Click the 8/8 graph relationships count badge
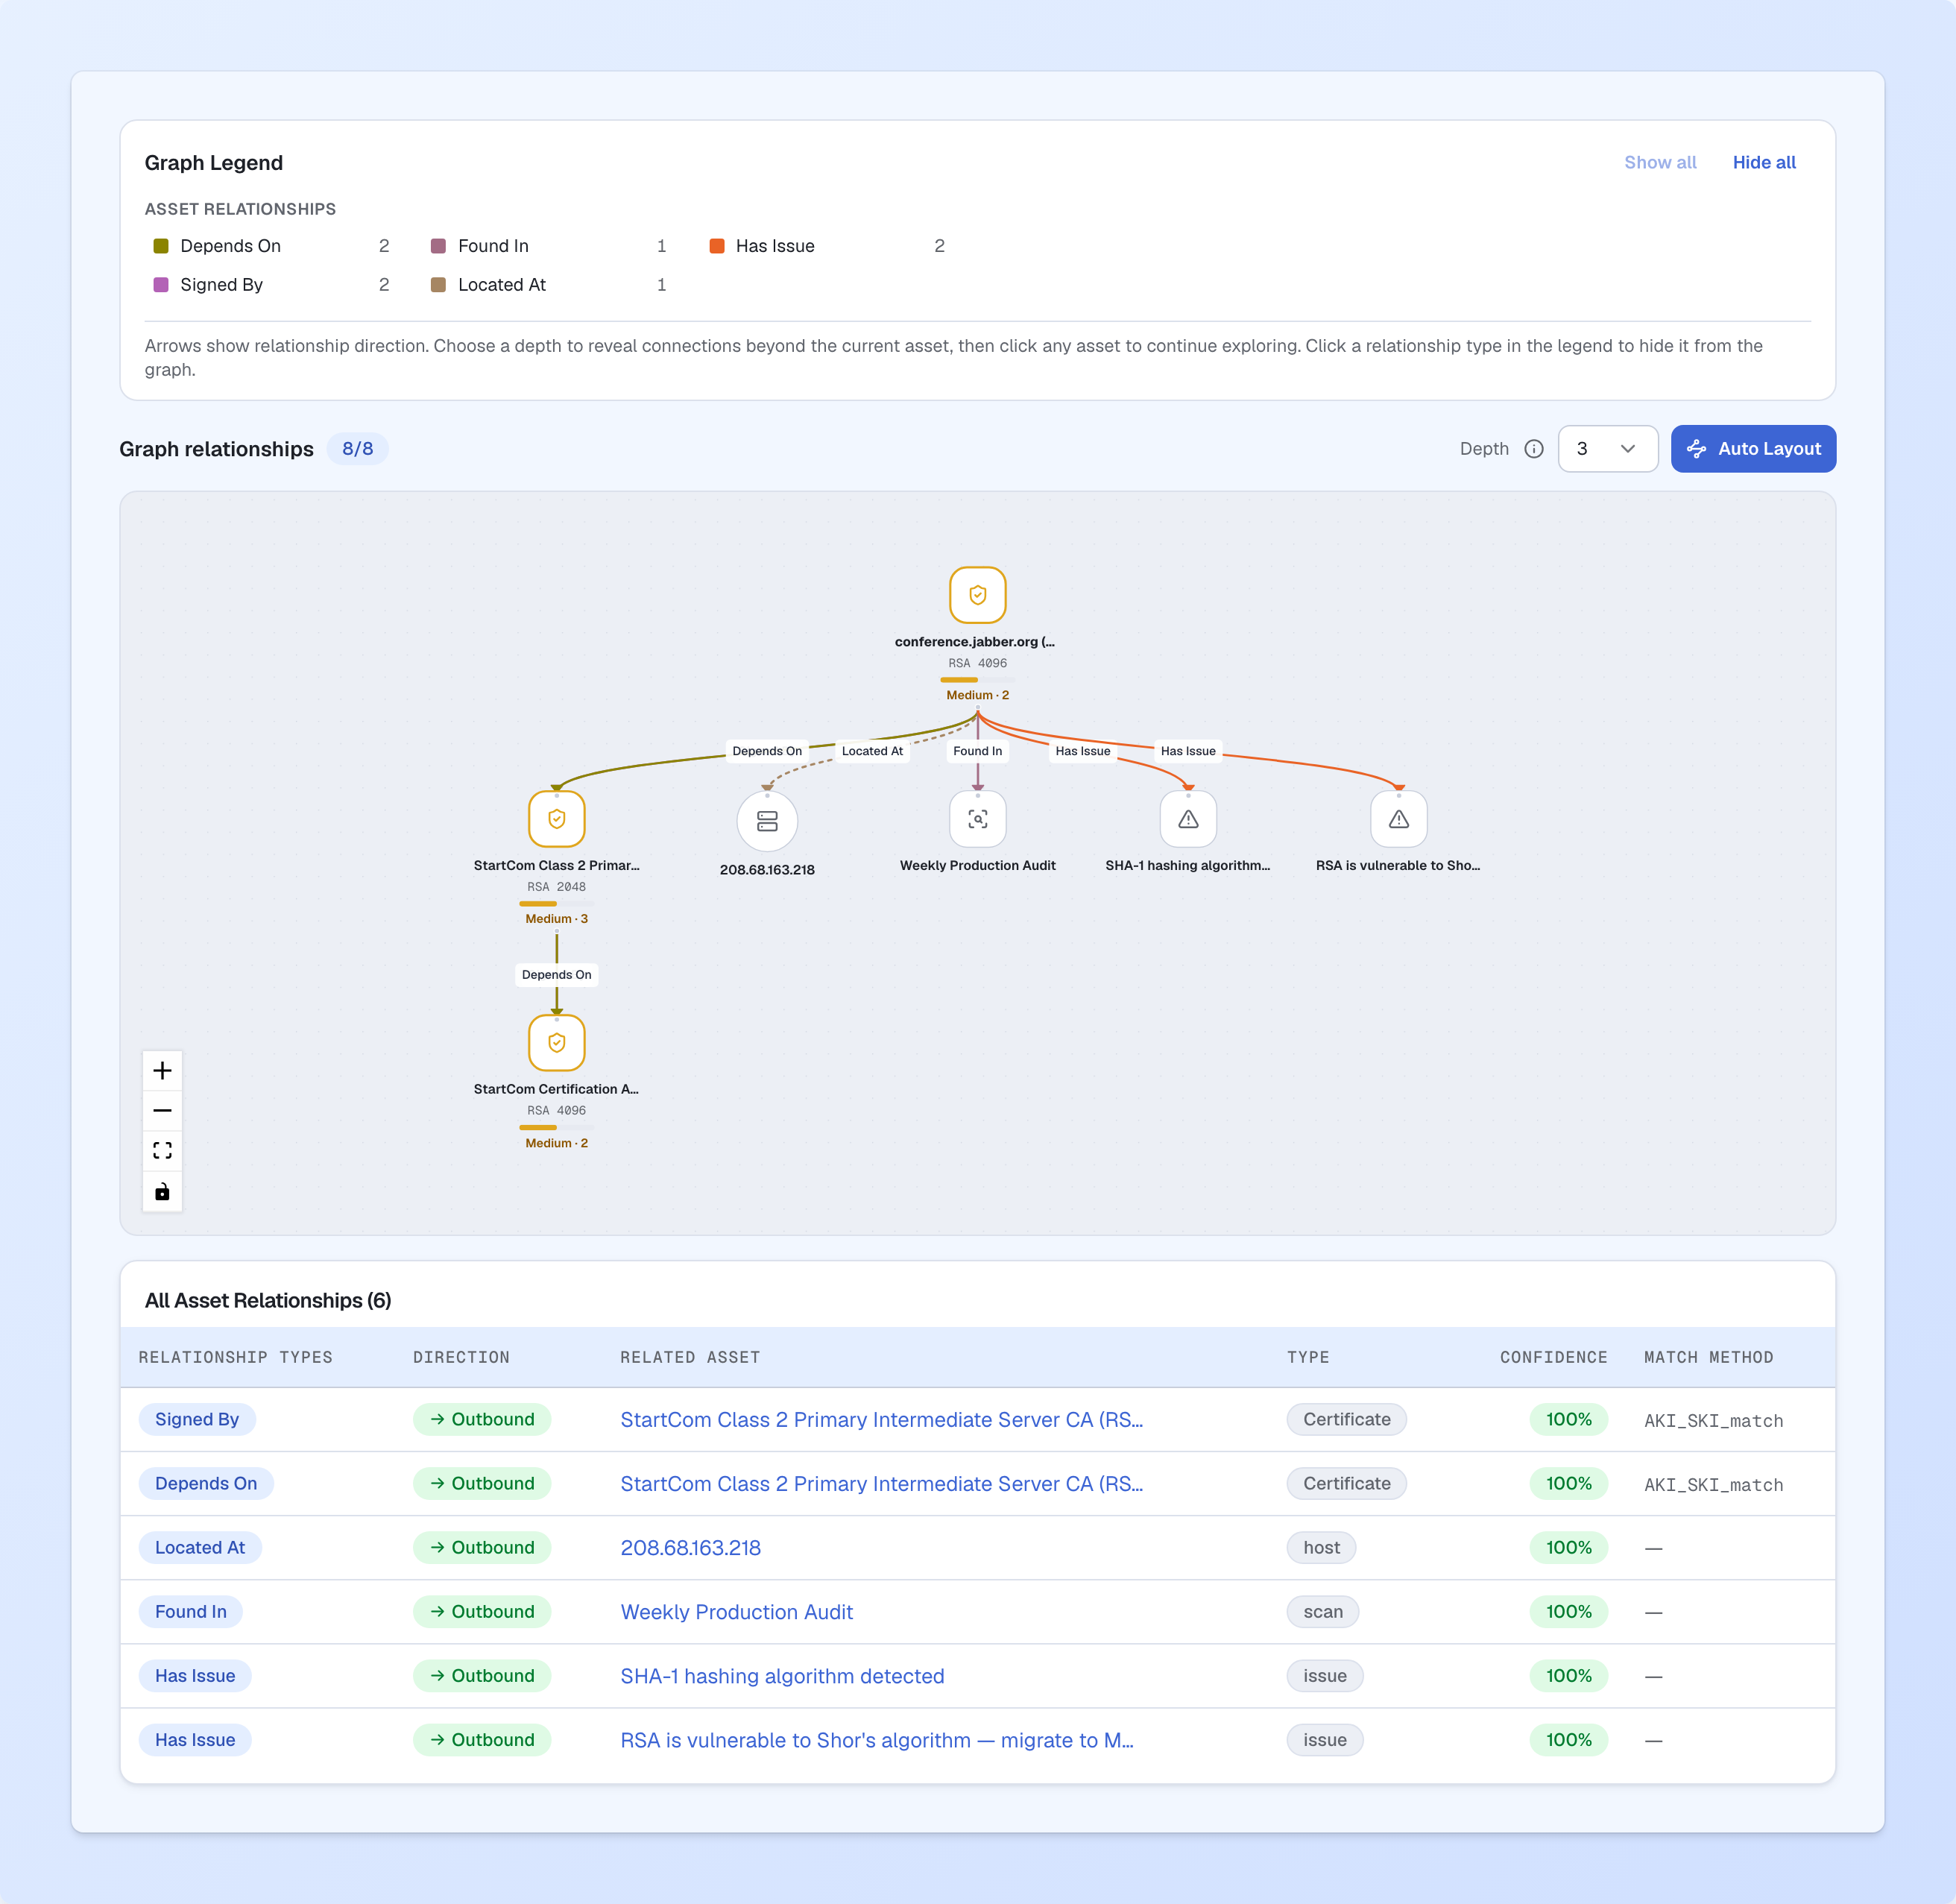Screen dimensions: 1956x1904 [357, 449]
